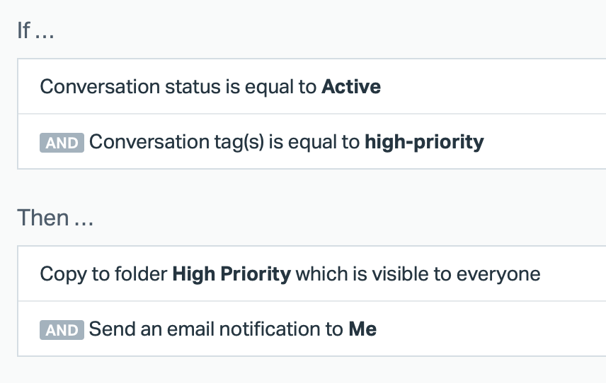Viewport: 606px width, 383px height.
Task: Open the Send an email notification action
Action: pyautogui.click(x=311, y=329)
